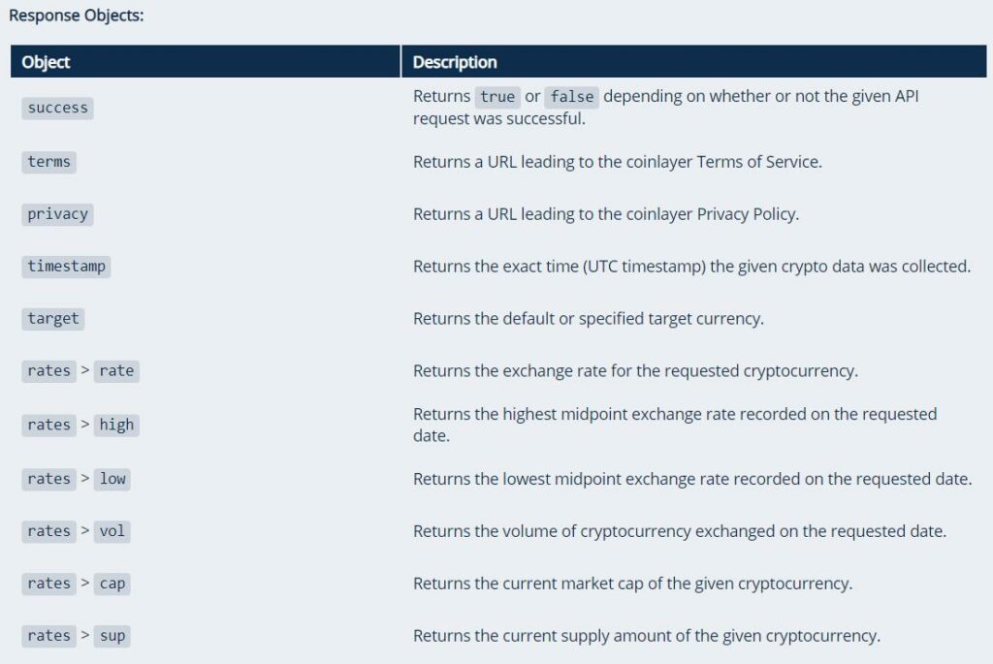Image resolution: width=993 pixels, height=664 pixels.
Task: Click the target object code tag
Action: [x=53, y=318]
